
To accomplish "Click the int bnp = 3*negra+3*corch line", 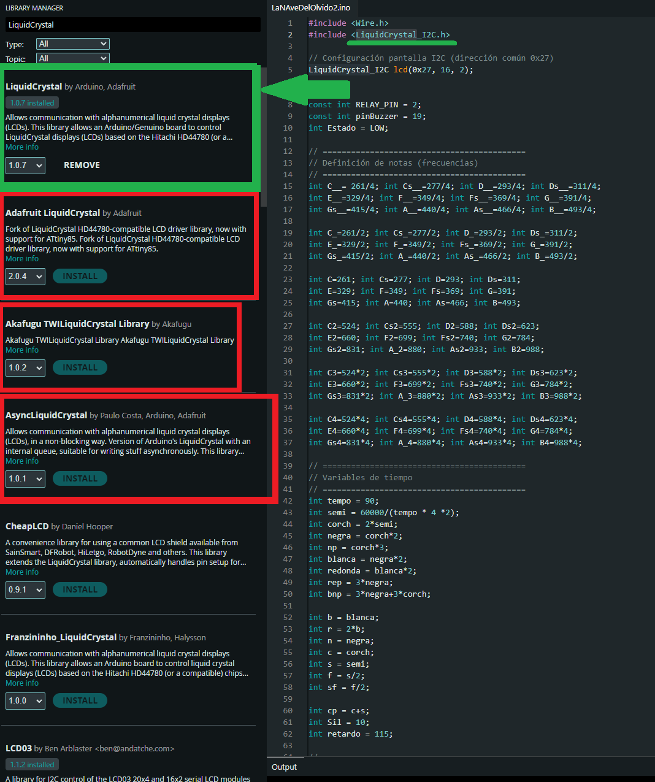I will [370, 594].
